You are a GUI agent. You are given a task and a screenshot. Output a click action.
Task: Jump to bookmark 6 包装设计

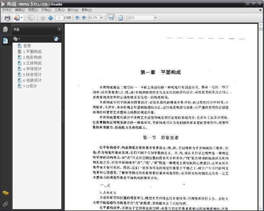click(32, 80)
